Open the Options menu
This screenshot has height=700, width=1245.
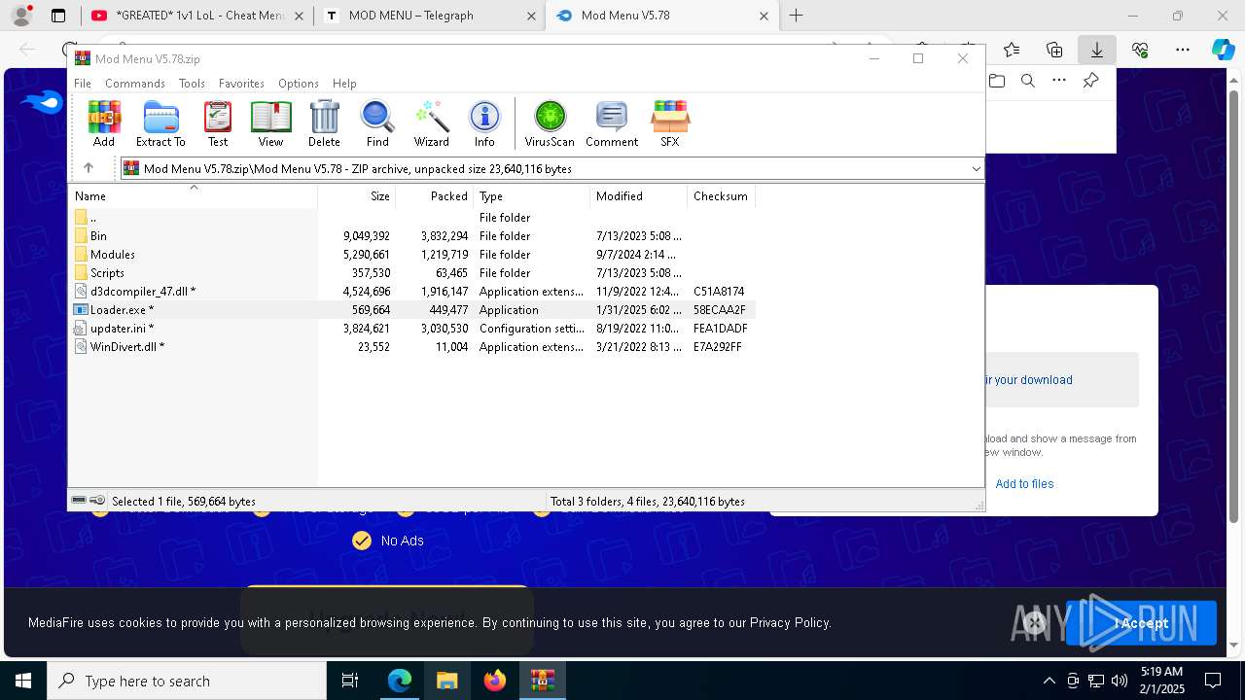pos(299,84)
